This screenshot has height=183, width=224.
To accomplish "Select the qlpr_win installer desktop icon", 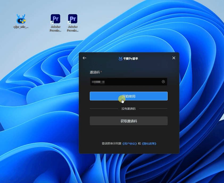I will (x=21, y=19).
